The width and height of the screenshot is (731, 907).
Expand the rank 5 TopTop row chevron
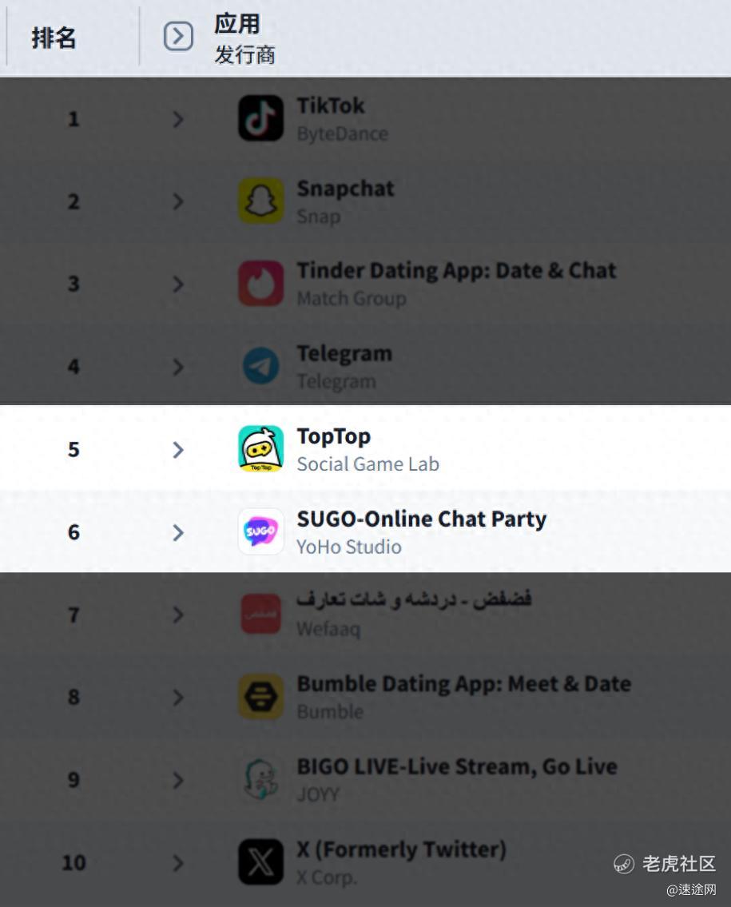(178, 449)
